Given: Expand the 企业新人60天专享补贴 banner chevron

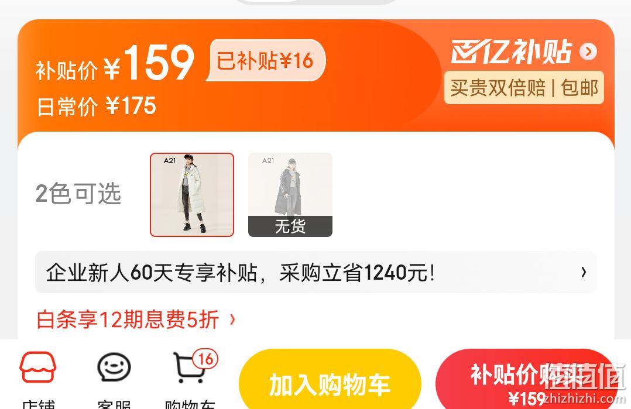Looking at the screenshot, I should click(584, 272).
